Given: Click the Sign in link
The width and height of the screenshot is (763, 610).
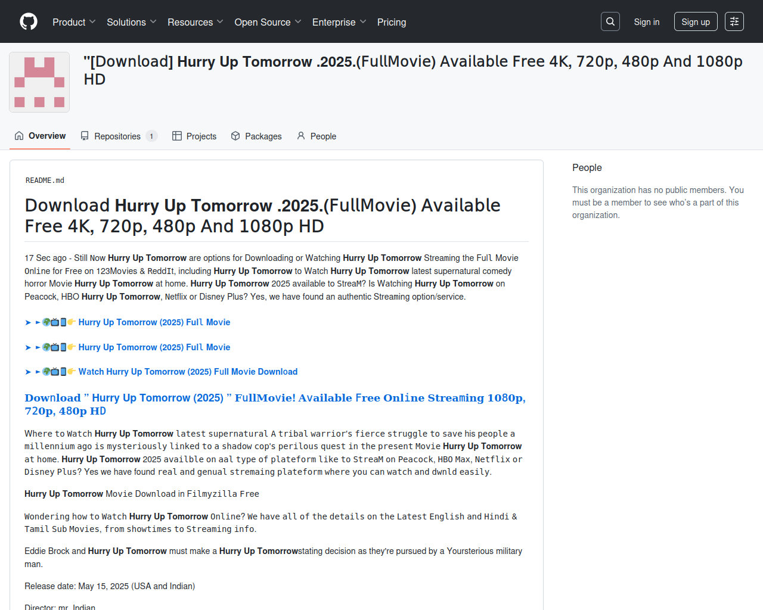Looking at the screenshot, I should click(646, 22).
